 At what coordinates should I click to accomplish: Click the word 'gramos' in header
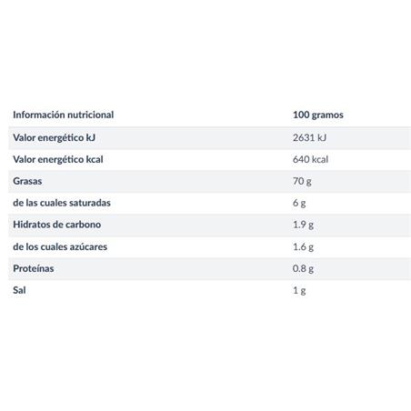(x=327, y=115)
